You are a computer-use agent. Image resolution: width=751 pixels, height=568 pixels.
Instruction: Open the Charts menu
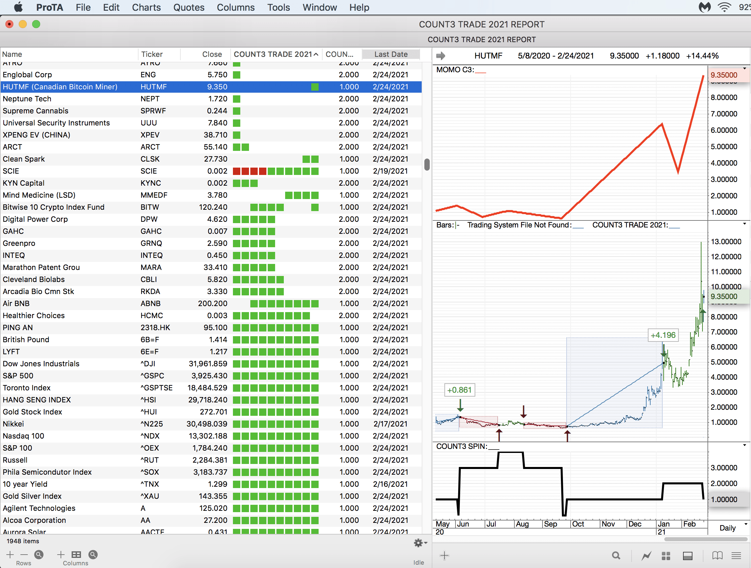[146, 7]
